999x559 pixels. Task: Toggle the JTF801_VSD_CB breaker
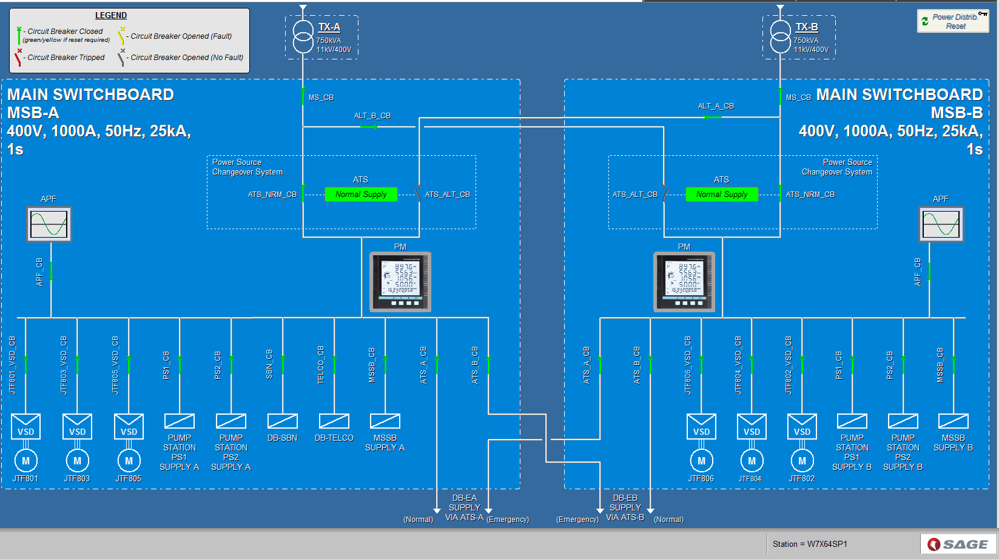tap(26, 365)
